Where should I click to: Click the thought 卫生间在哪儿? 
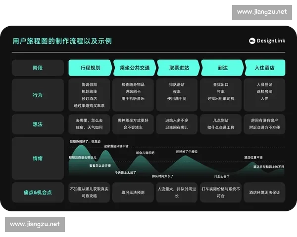point(177,127)
